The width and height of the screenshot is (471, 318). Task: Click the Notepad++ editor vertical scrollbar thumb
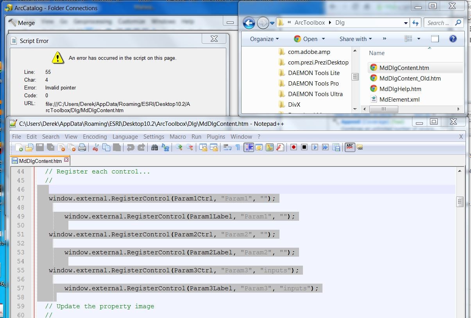tap(460, 202)
